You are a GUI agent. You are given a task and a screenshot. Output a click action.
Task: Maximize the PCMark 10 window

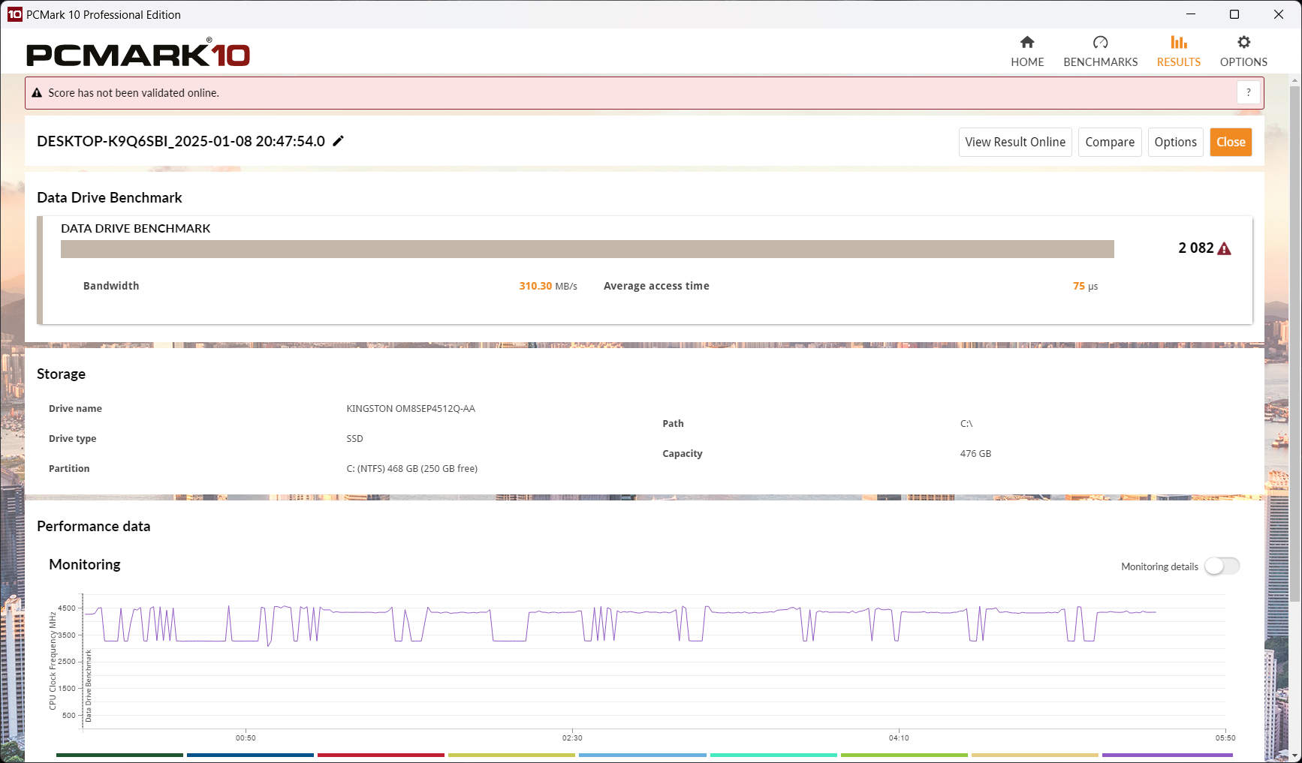pos(1234,14)
